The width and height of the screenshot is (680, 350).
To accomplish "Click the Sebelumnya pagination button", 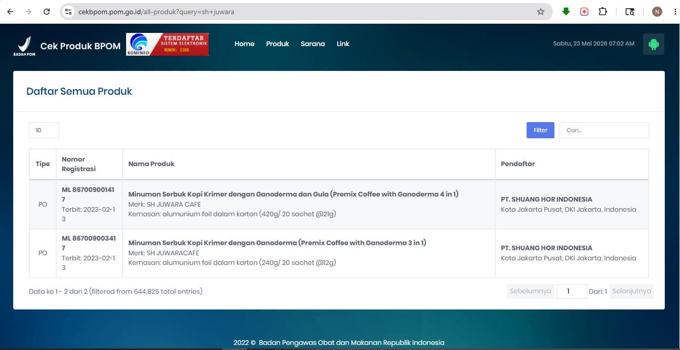I will pos(530,291).
